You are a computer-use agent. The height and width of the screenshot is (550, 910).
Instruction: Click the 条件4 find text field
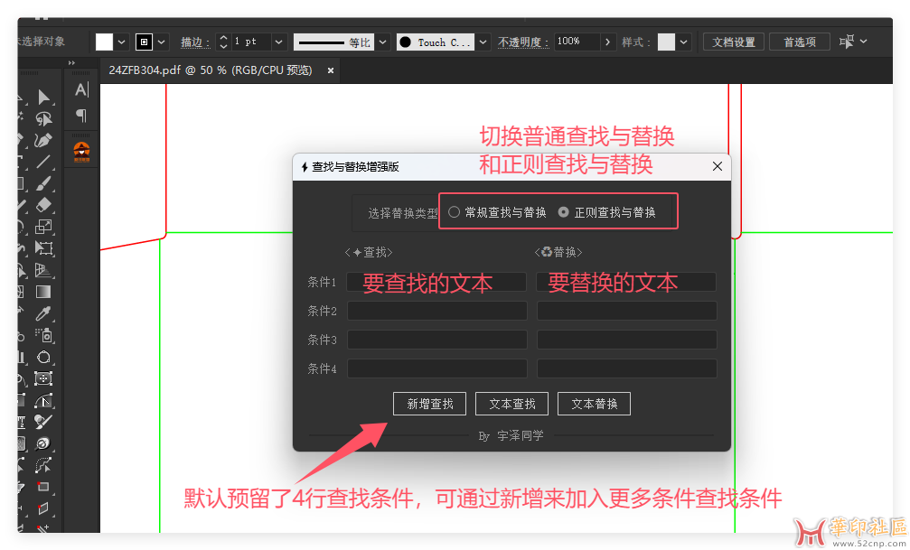point(437,368)
